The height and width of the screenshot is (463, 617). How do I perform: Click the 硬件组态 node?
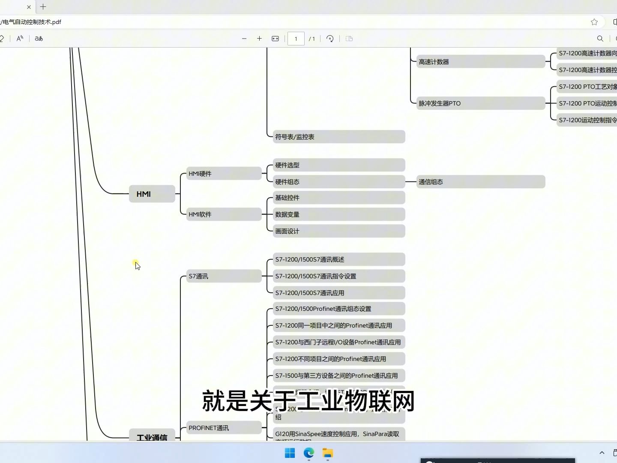(339, 182)
